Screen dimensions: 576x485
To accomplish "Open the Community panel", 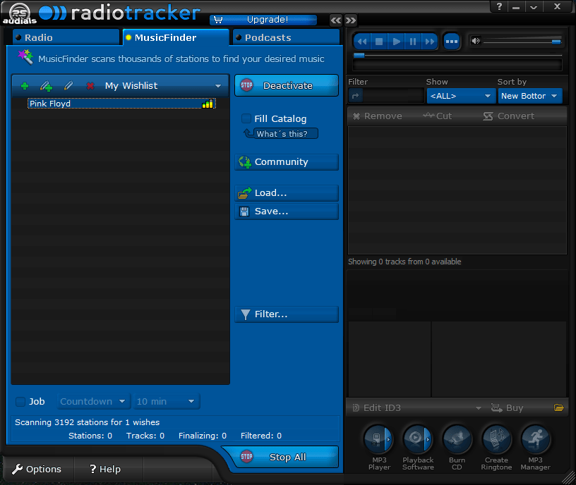I will [286, 162].
